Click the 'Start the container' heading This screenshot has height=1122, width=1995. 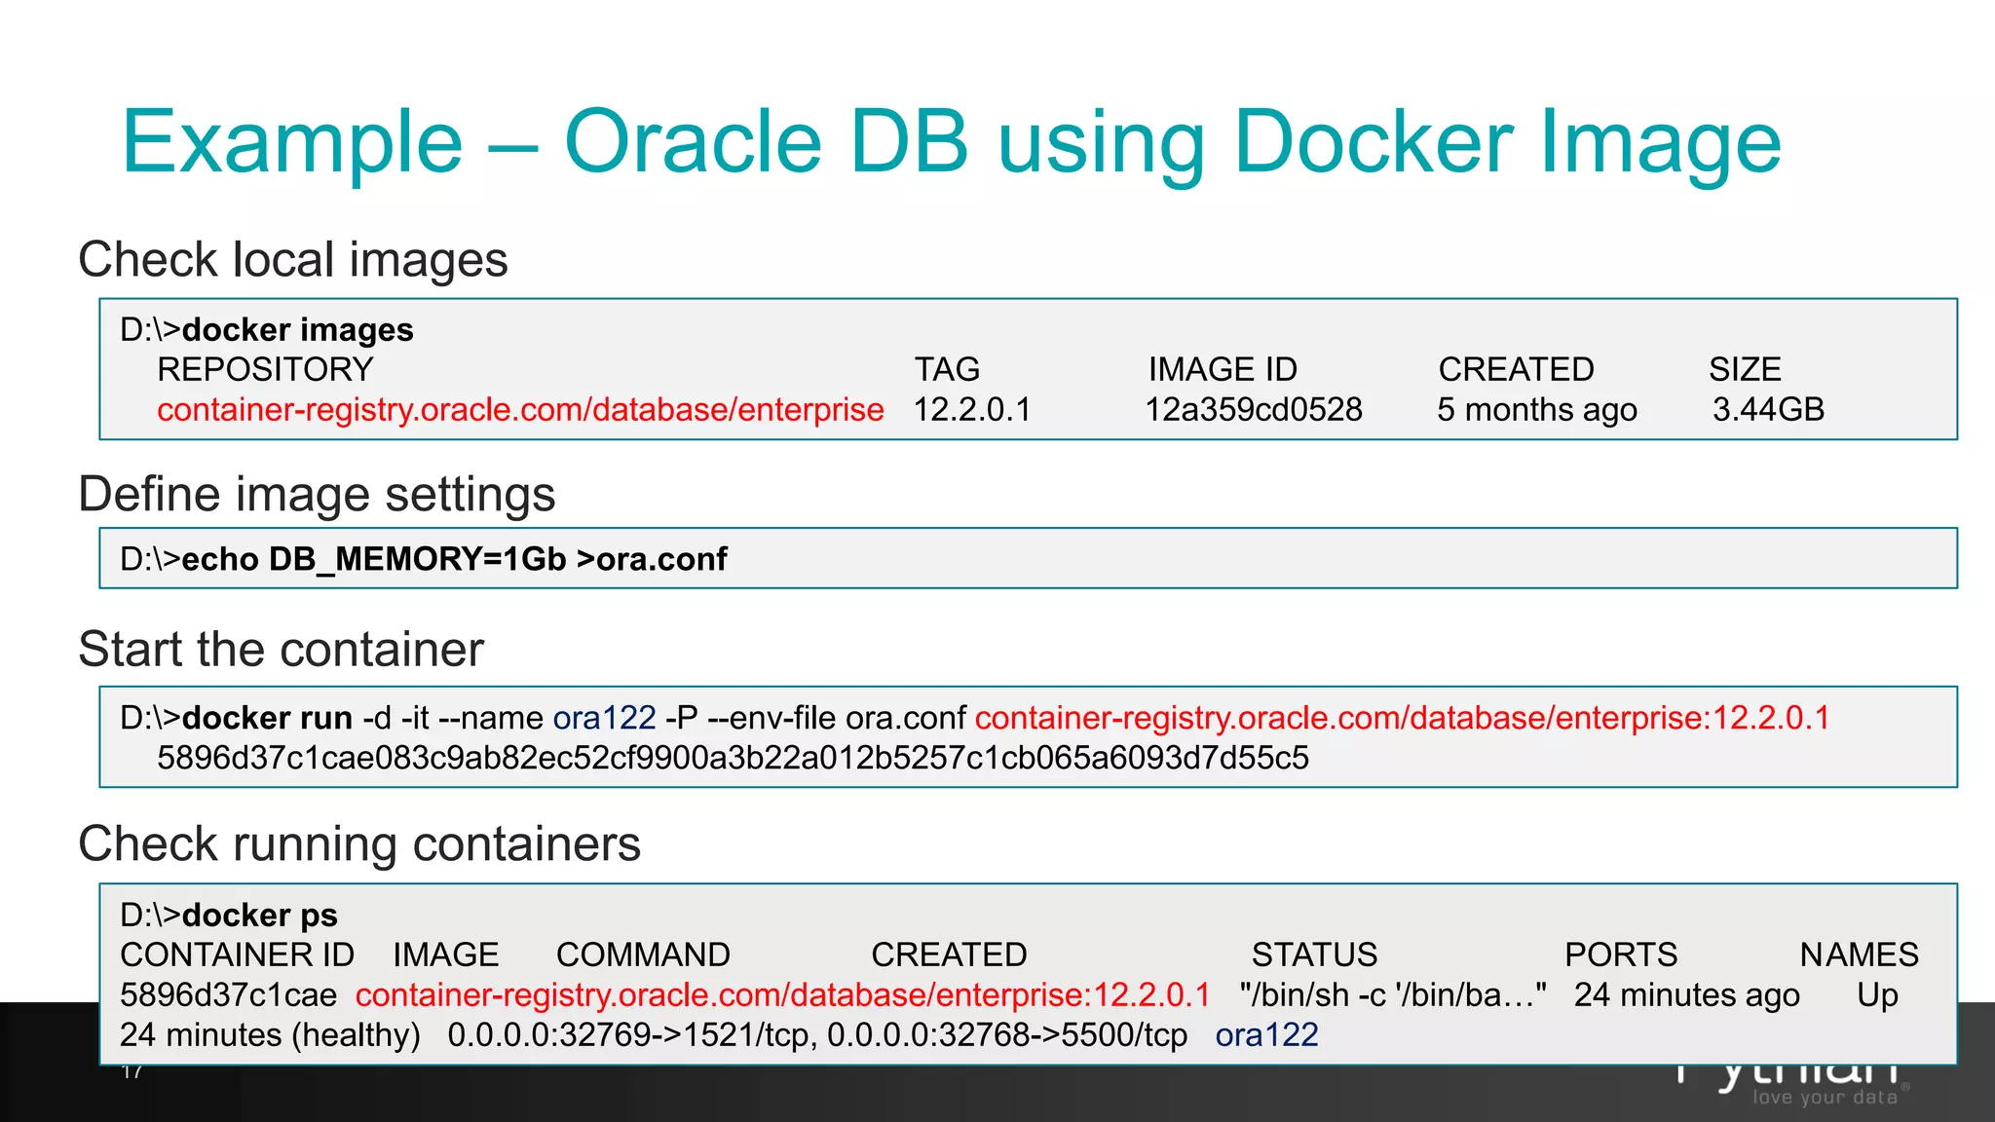point(281,650)
